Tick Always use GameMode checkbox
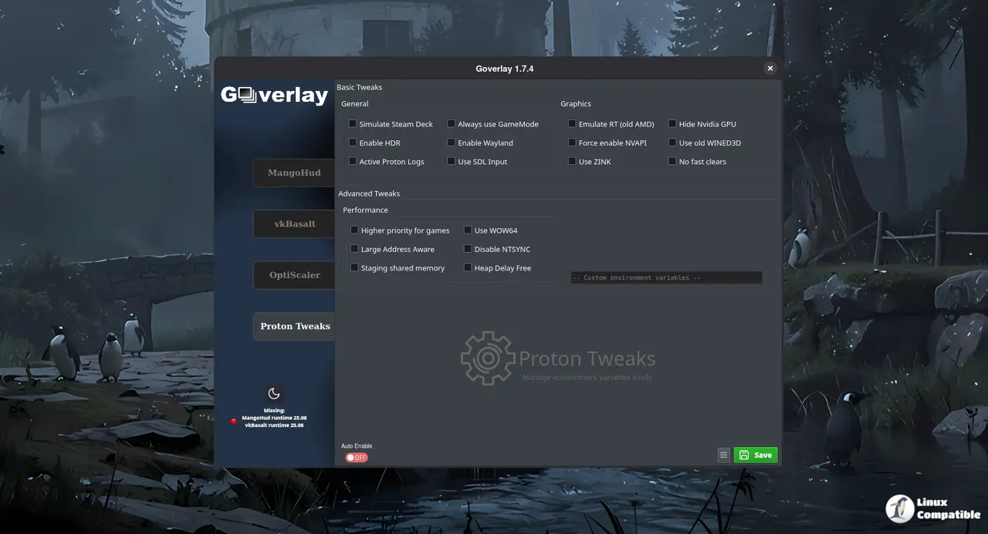Screen dimensions: 988x534 click(452, 124)
